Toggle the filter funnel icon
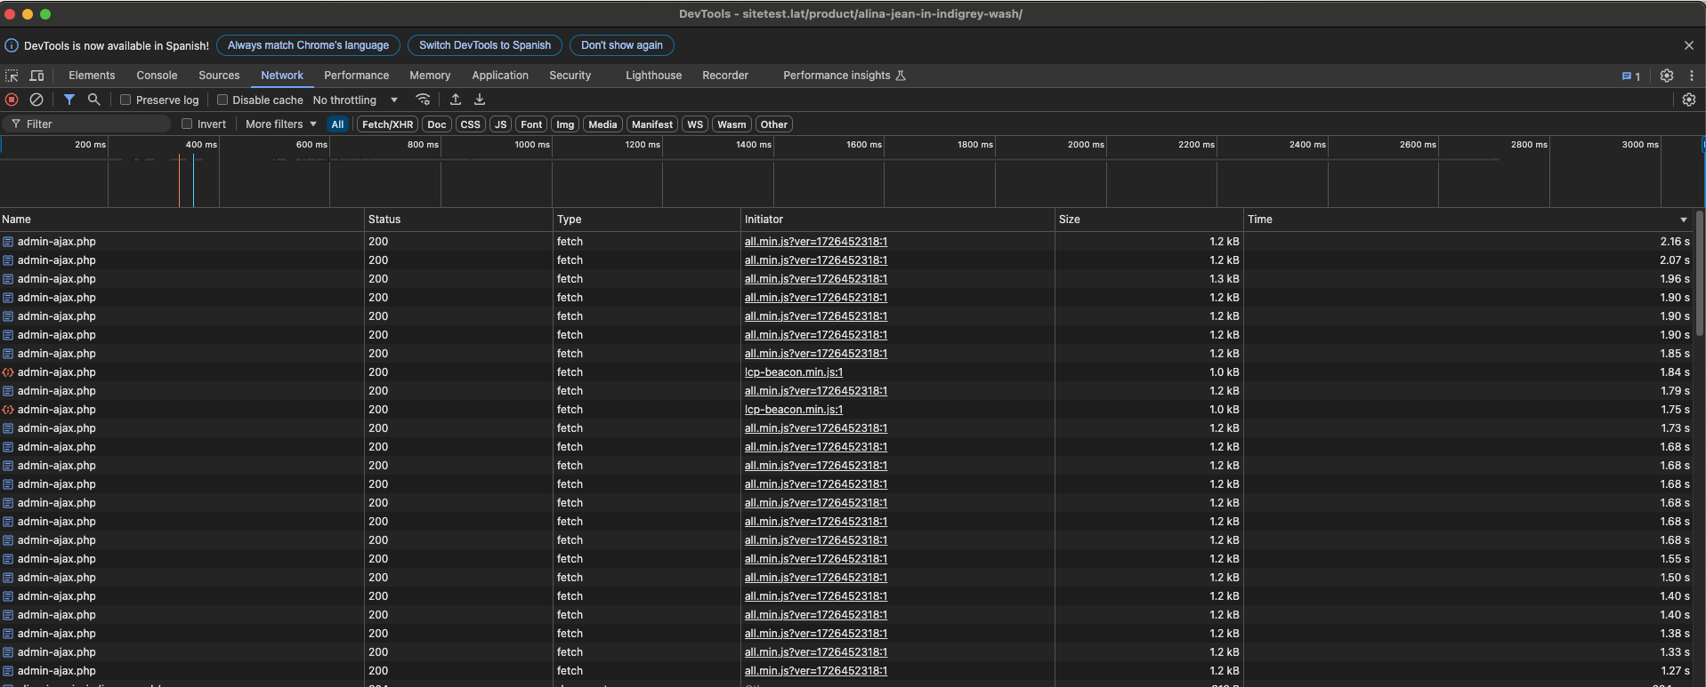 (69, 100)
